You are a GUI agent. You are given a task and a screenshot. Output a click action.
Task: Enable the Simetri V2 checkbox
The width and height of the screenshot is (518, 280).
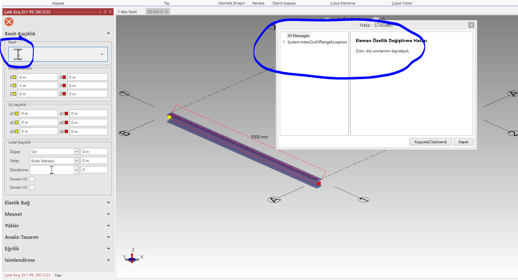click(x=32, y=179)
